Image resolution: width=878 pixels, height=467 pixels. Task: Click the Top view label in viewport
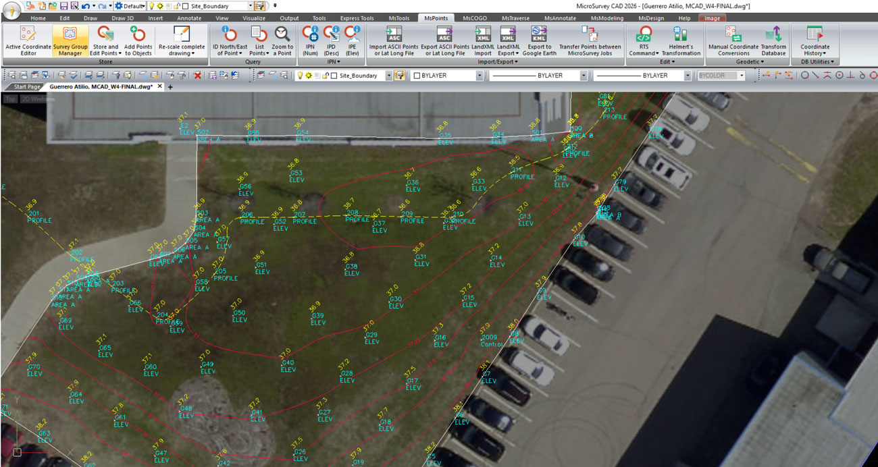[10, 99]
